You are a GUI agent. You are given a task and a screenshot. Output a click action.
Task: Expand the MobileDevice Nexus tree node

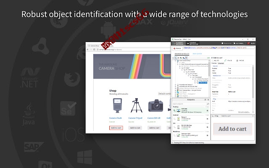point(176,85)
